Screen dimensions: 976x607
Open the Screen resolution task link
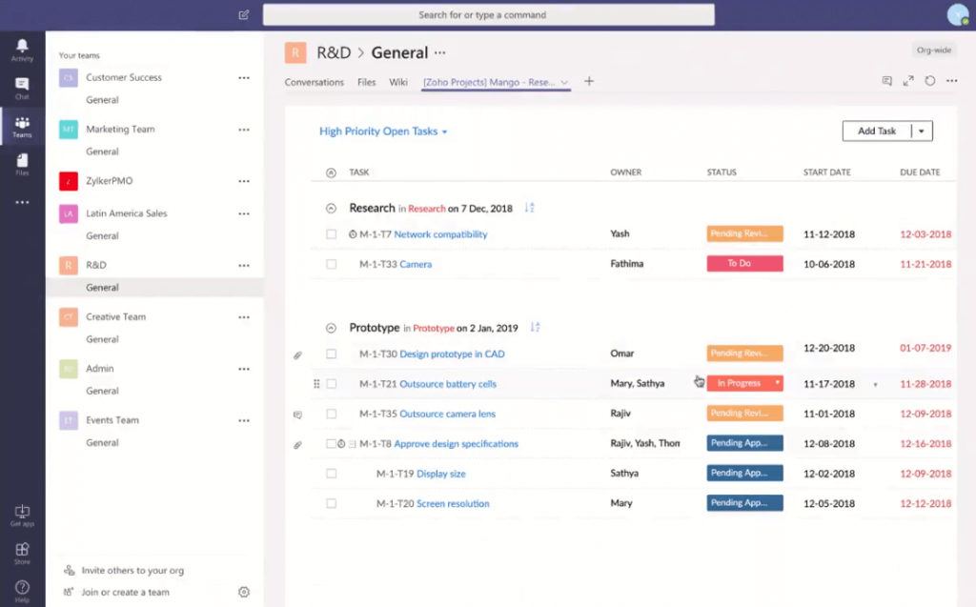click(x=453, y=503)
